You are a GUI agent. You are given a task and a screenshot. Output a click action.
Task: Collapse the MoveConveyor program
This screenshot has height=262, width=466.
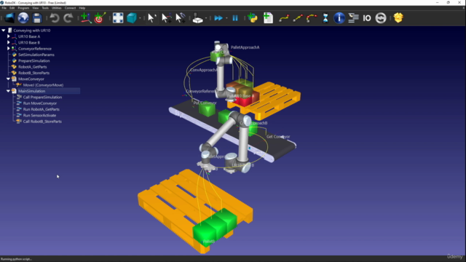click(x=8, y=79)
